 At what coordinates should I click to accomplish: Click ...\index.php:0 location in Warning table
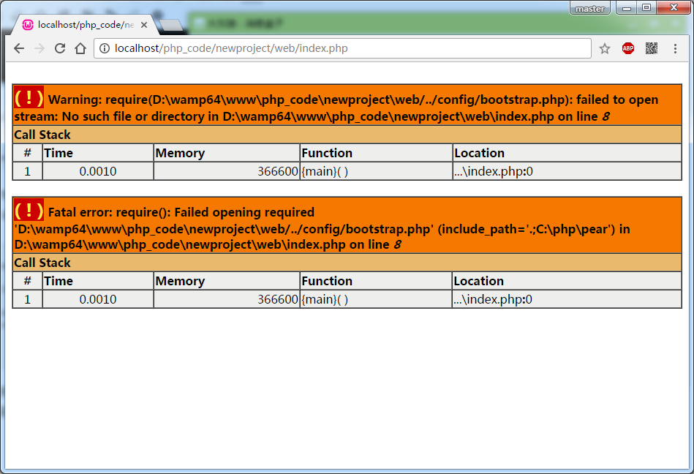(493, 171)
